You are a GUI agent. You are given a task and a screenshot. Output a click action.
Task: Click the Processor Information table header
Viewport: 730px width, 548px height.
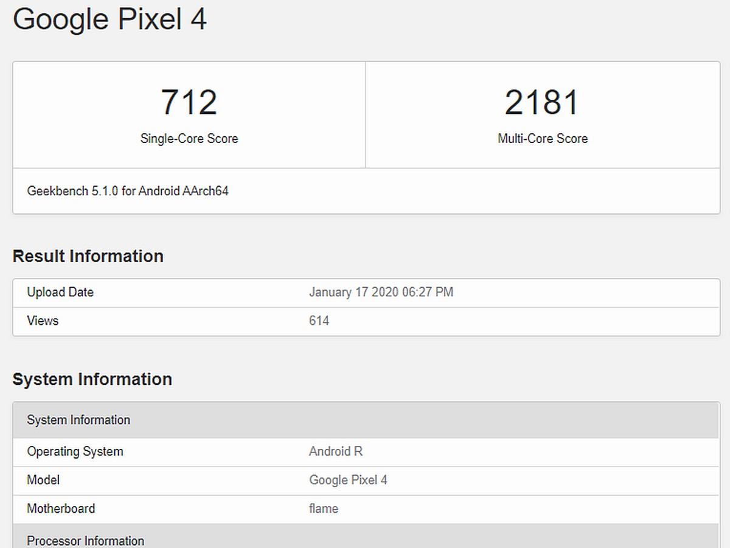366,536
